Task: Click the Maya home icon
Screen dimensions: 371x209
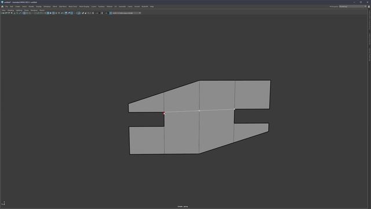Action: 2,6
